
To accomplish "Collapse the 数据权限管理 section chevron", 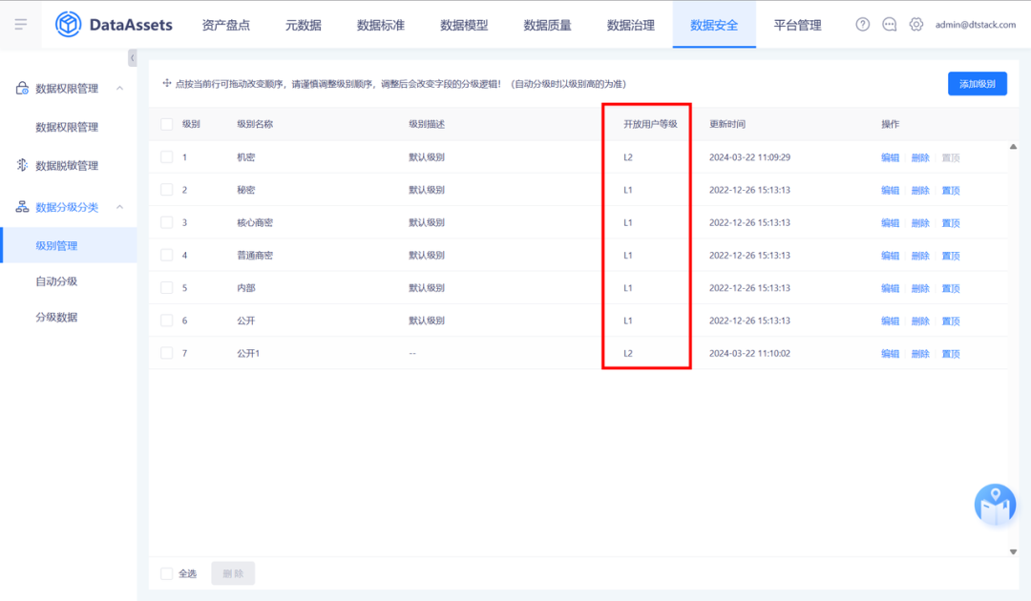I will point(119,88).
